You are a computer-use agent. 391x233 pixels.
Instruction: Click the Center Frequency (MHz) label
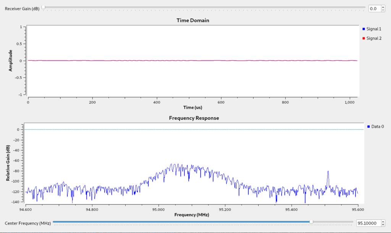pos(27,223)
